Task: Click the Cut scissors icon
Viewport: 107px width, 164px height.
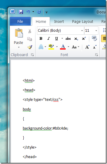Action: [30, 31]
